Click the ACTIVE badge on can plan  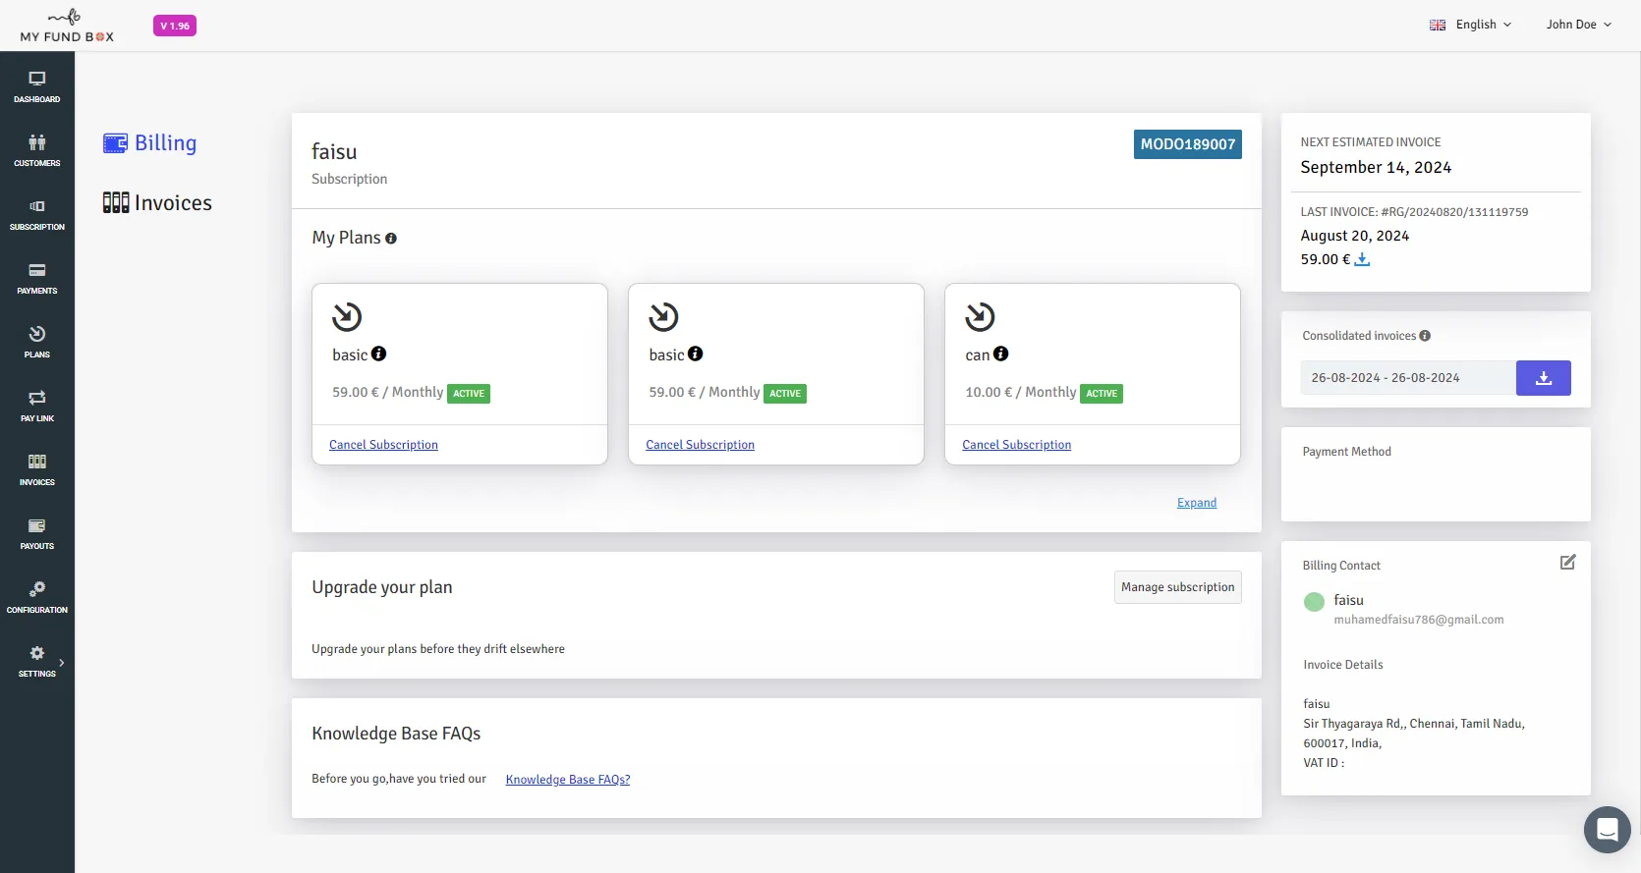click(1102, 394)
